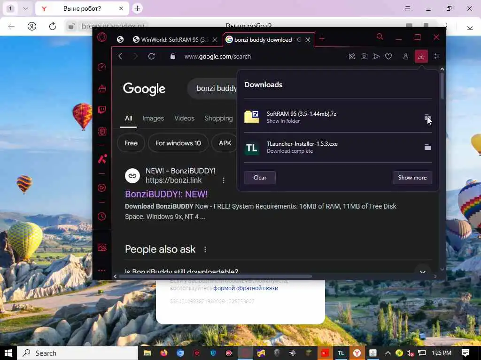Open the BonziBUDDY!: NEW! result link
481x360 pixels.
tap(166, 194)
